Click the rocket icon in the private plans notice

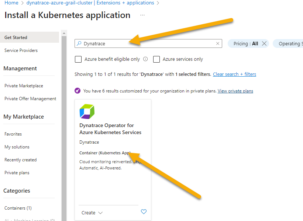78,91
